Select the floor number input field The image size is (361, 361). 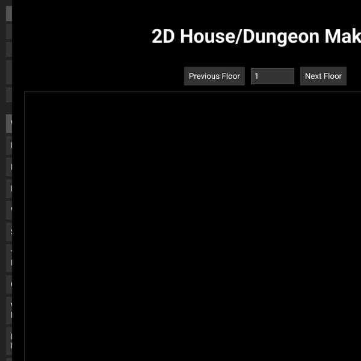click(x=273, y=76)
